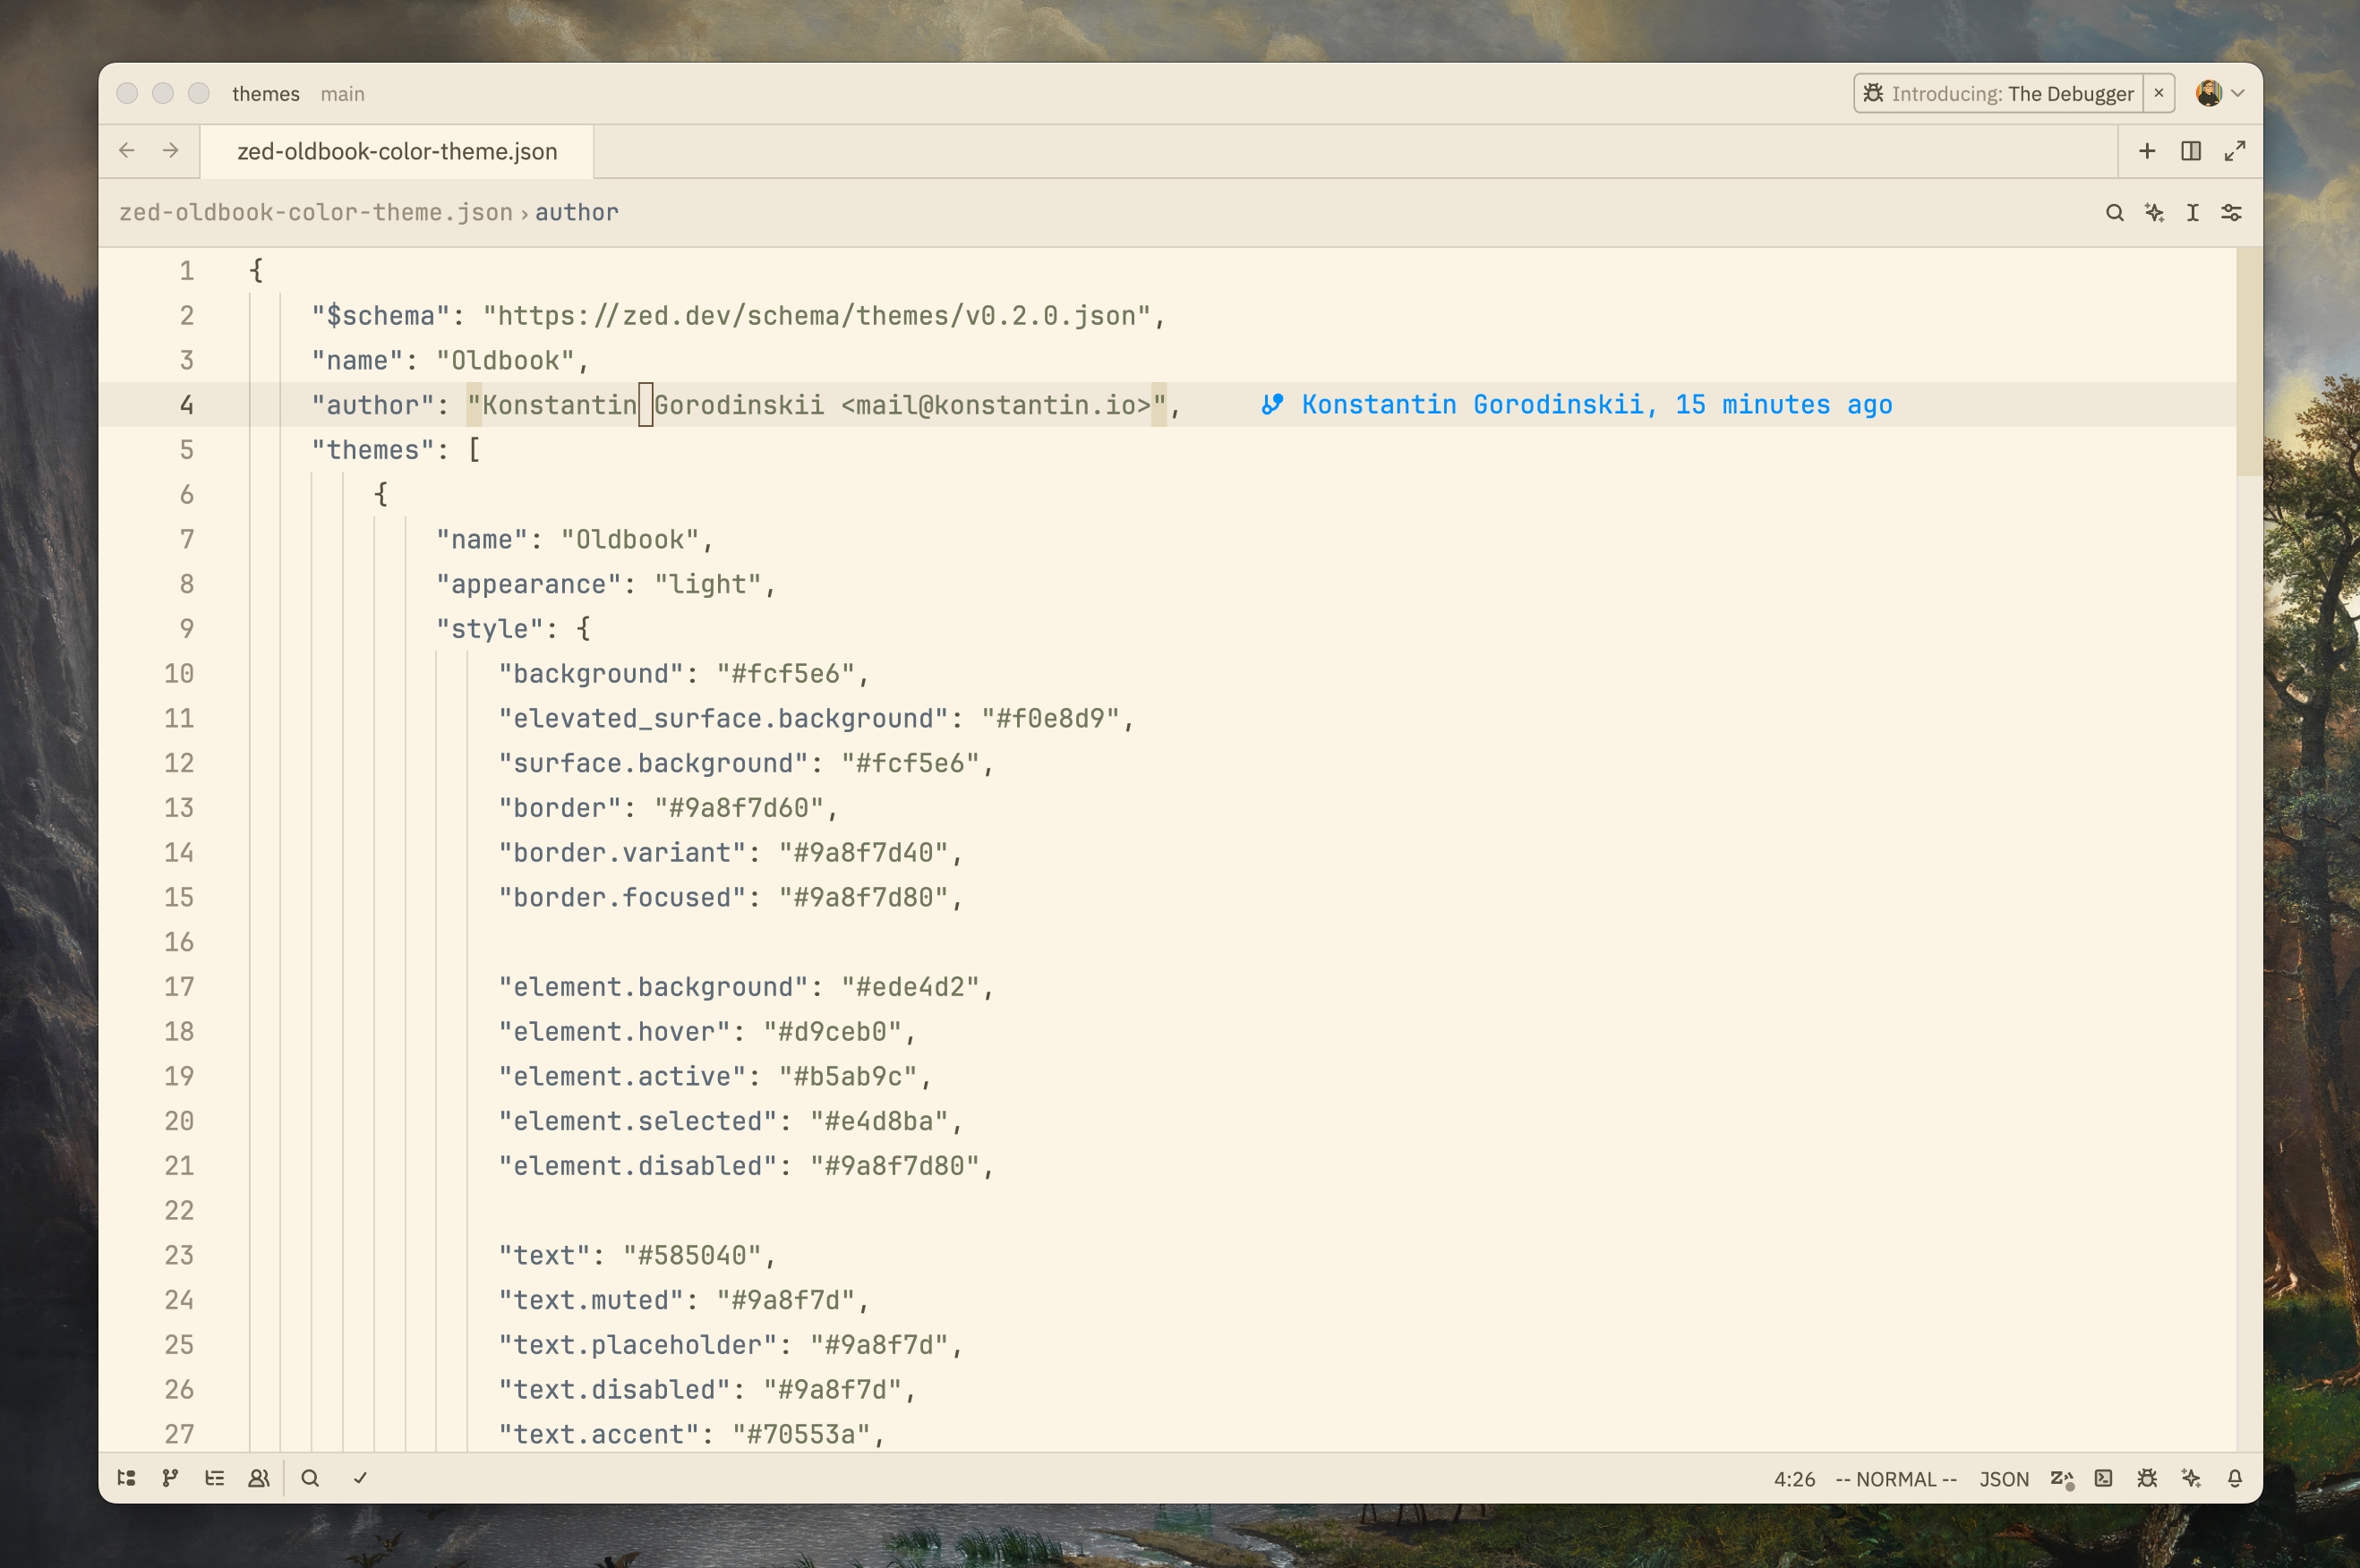Open the main branch picker
Viewport: 2360px width, 1568px height.
point(342,94)
